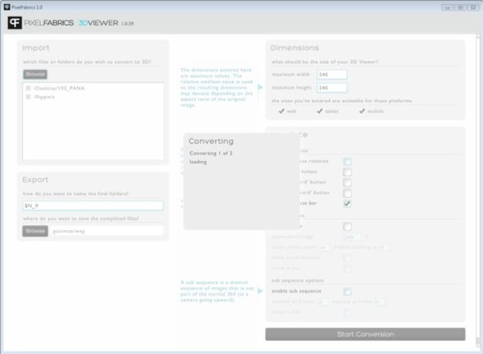Click the number of frames field
This screenshot has height=354, width=483.
pyautogui.click(x=323, y=302)
